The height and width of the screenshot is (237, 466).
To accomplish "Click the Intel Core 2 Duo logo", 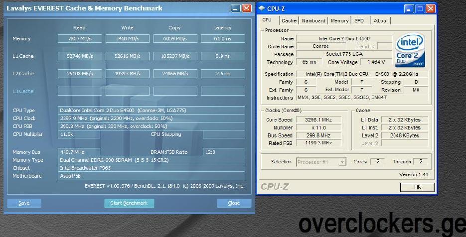I will (410, 50).
